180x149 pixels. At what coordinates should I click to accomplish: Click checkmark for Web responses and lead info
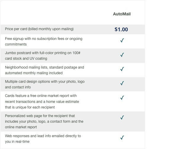122,137
